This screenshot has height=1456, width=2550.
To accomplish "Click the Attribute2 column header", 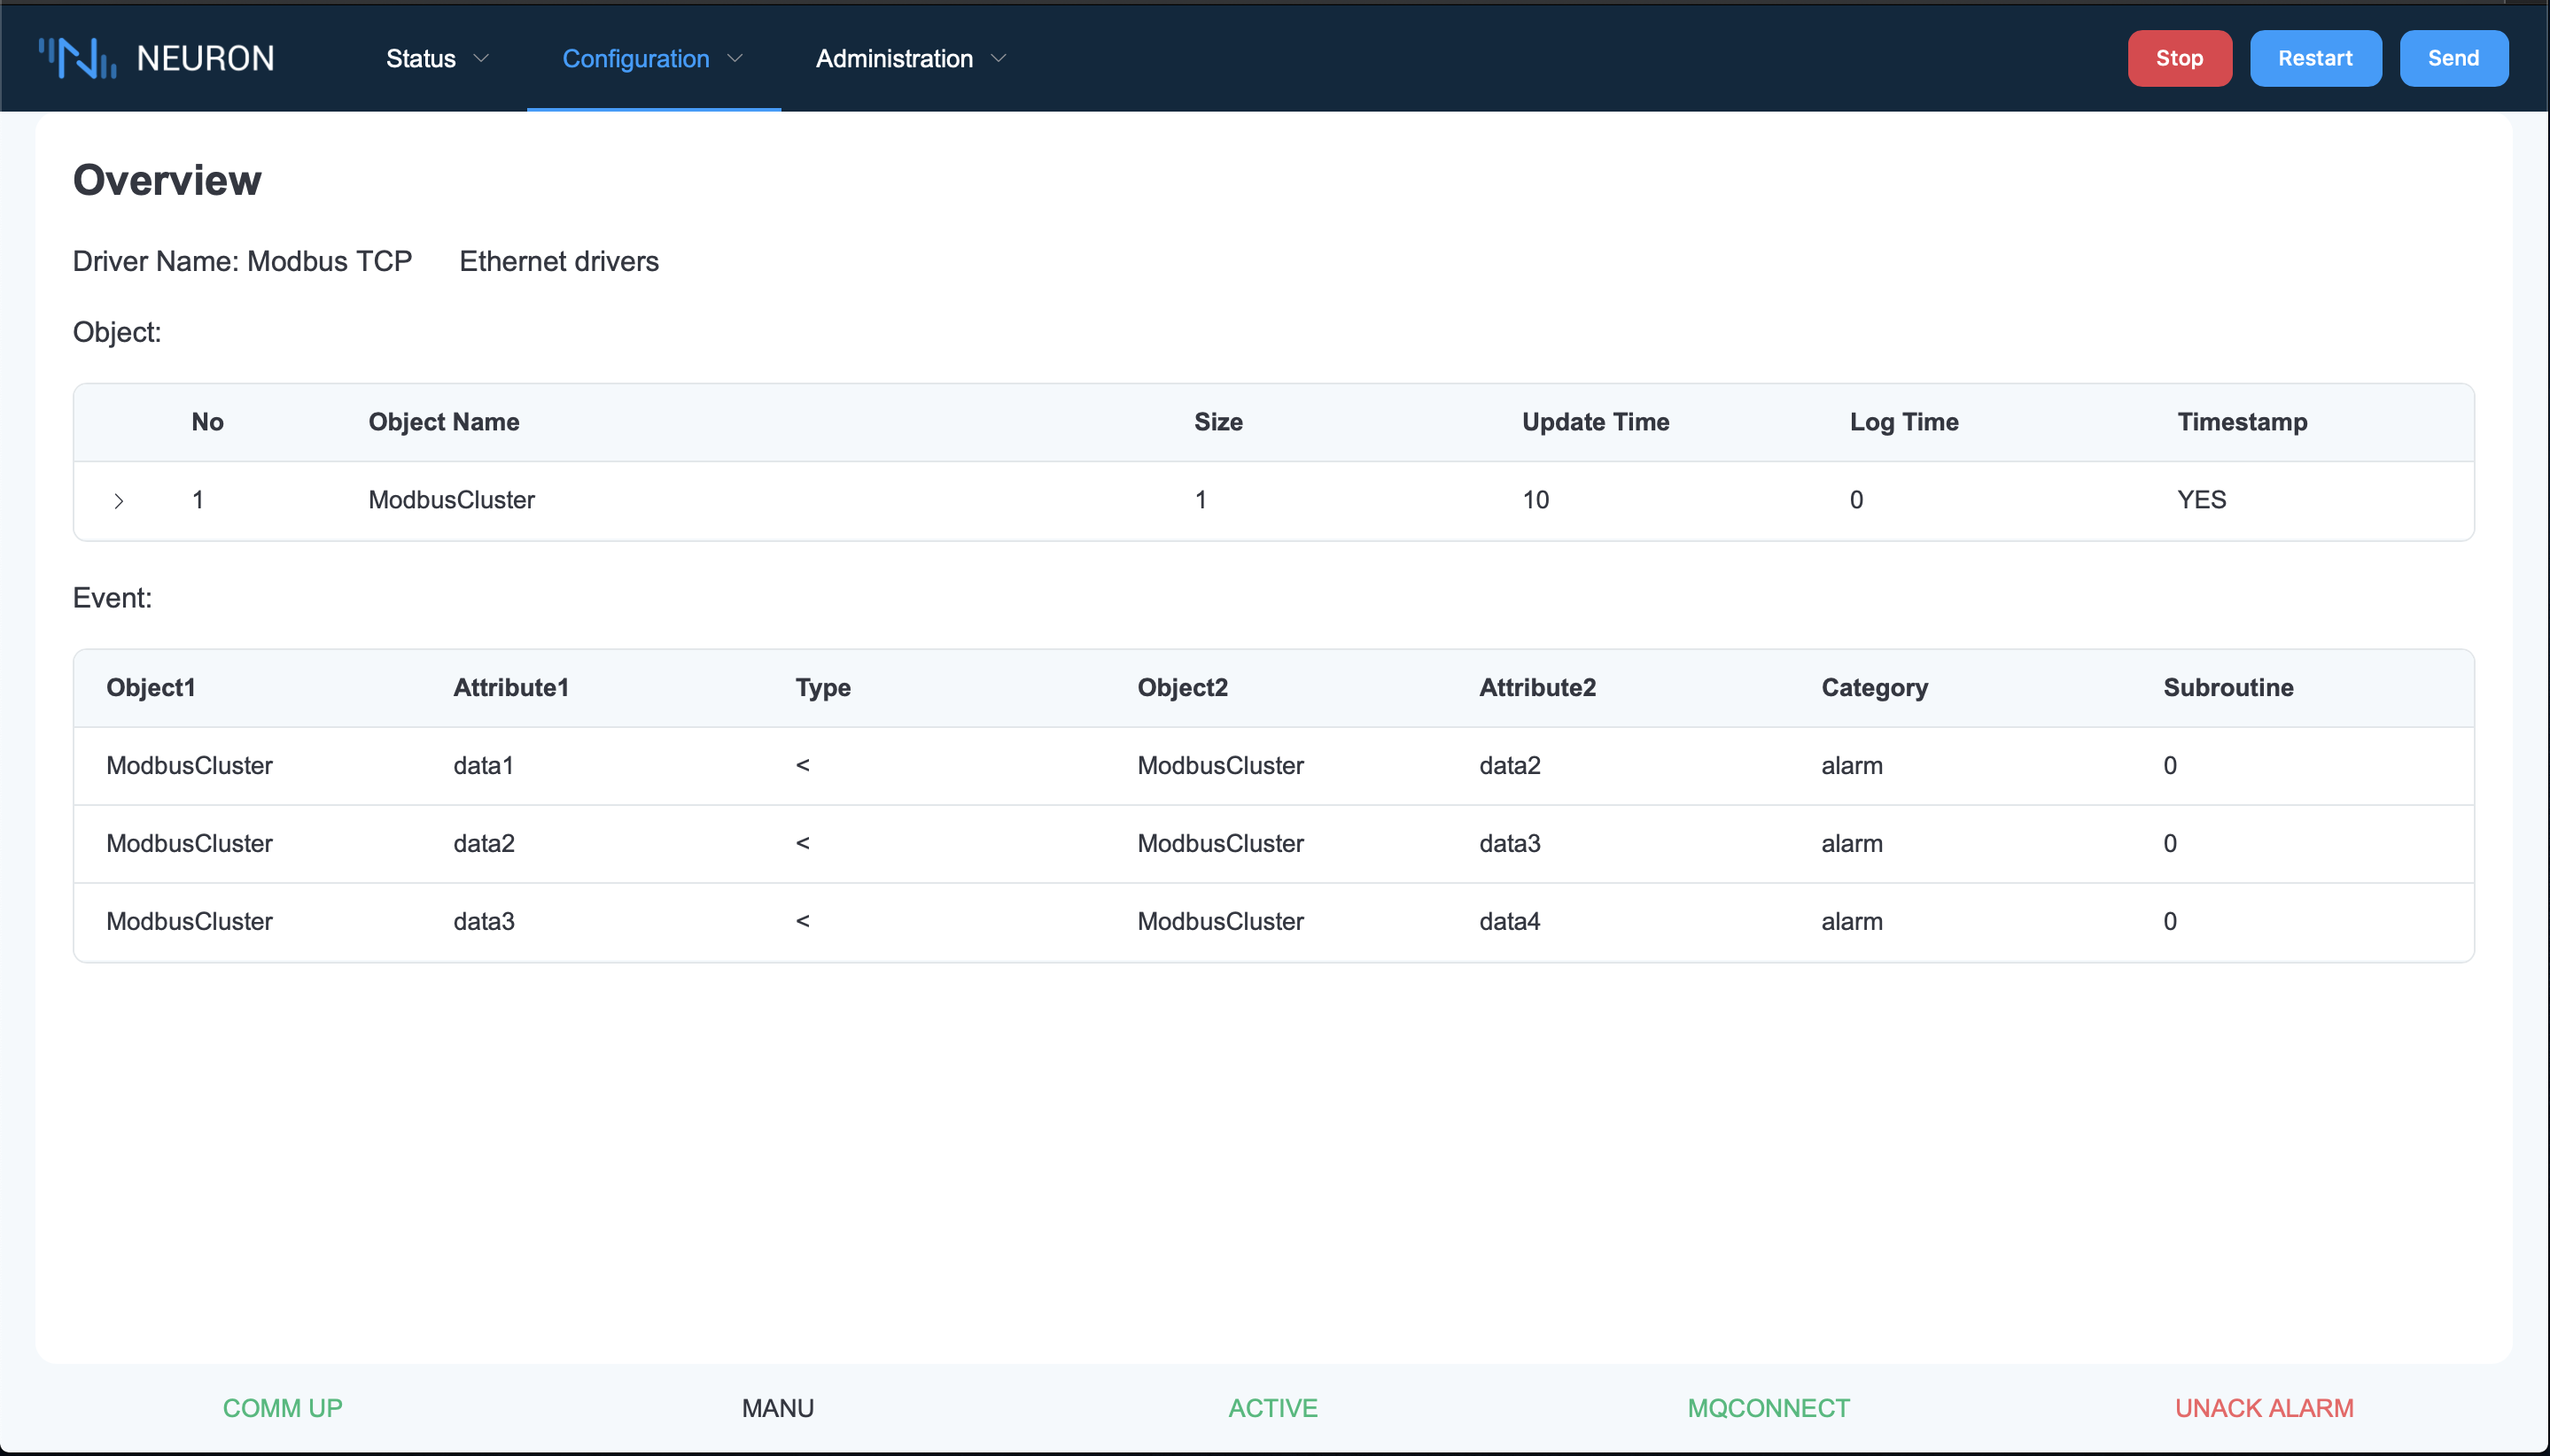I will tap(1536, 688).
